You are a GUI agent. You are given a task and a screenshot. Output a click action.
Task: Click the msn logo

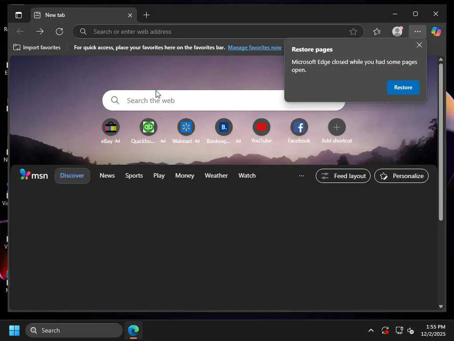click(x=34, y=175)
